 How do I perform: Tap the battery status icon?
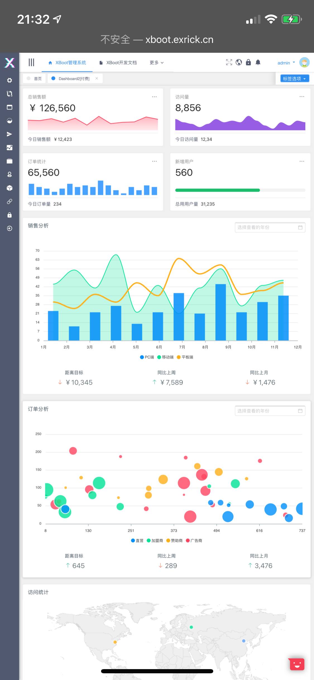click(292, 19)
